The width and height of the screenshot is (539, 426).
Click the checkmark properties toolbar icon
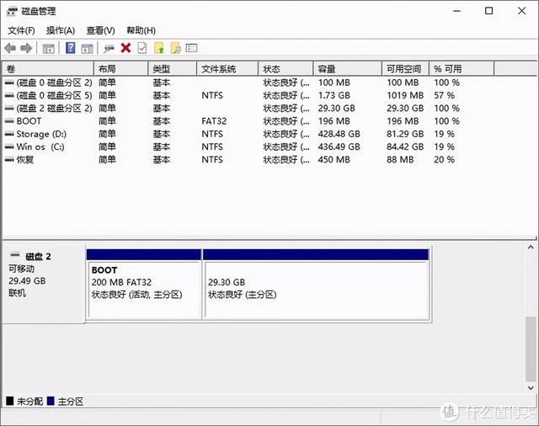[142, 48]
